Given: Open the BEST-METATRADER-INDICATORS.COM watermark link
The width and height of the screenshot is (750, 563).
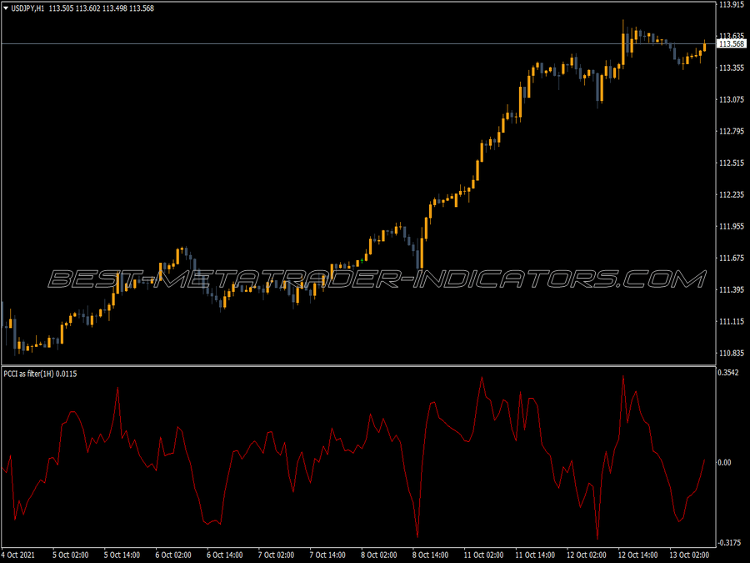Looking at the screenshot, I should coord(375,275).
